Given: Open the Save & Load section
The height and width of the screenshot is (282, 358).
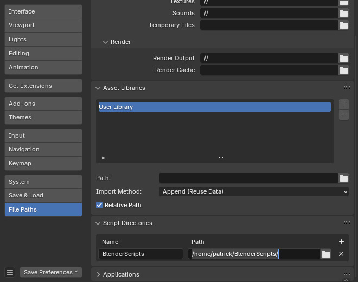Looking at the screenshot, I should 43,195.
